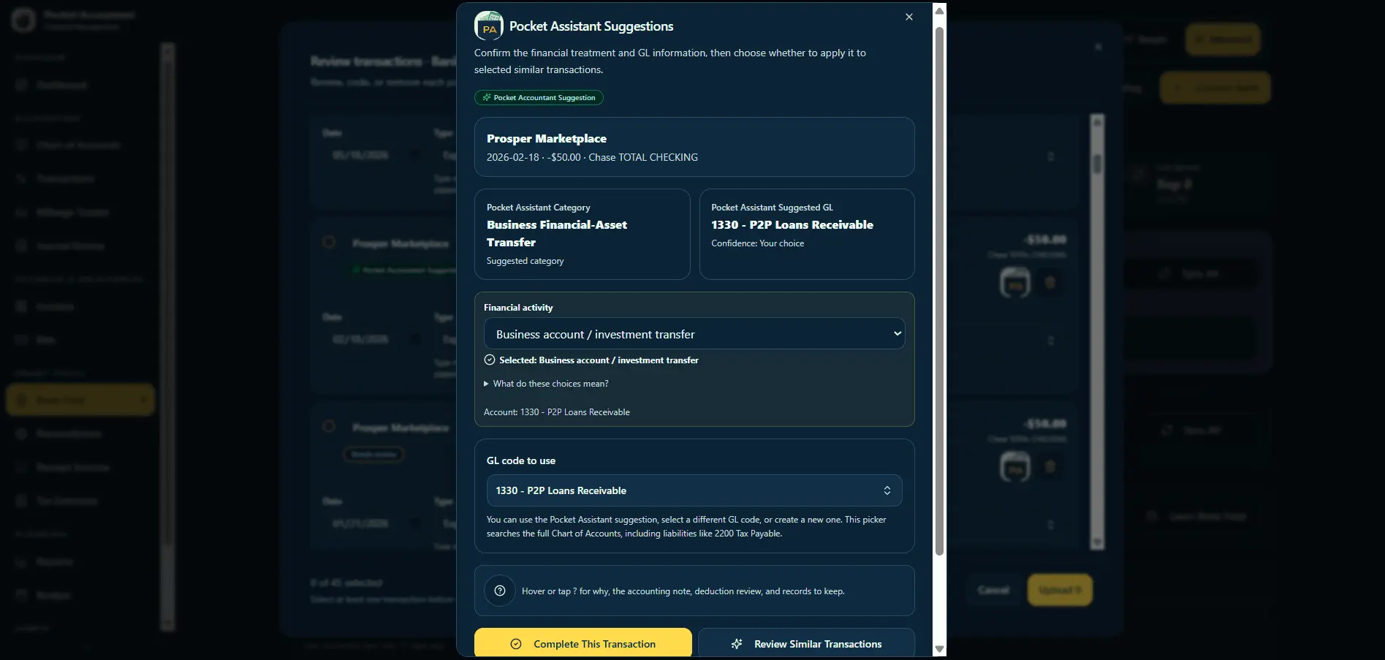Select the Prosper Marketplace transaction card
Viewport: 1385px width, 660px height.
pyautogui.click(x=694, y=147)
